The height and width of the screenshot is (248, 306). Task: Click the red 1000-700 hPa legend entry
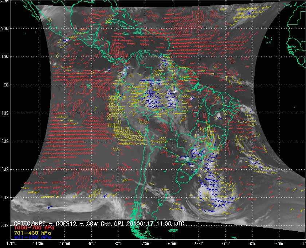(34, 228)
